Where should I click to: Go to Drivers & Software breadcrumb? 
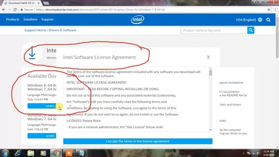point(62,30)
